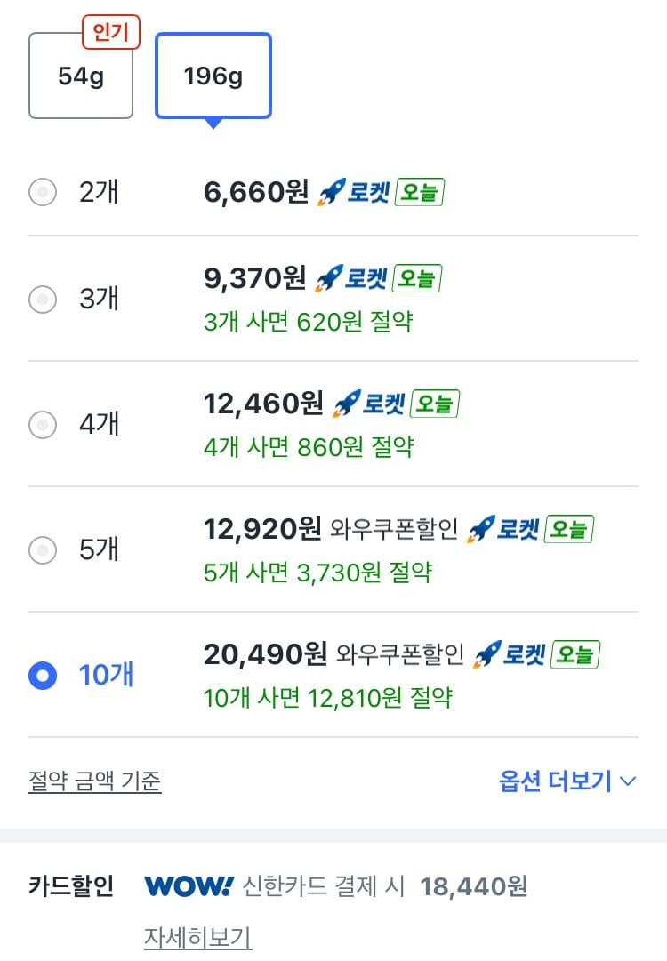Click the 인기 badge above the 54g option
Screen dimensions: 667x961
[110, 31]
